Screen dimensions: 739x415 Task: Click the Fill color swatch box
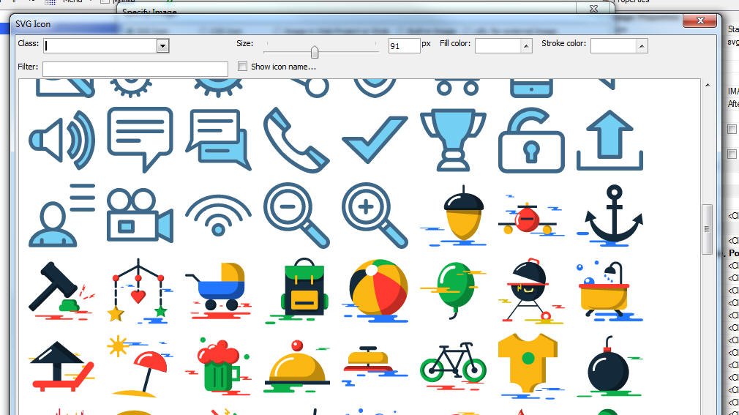(498, 45)
